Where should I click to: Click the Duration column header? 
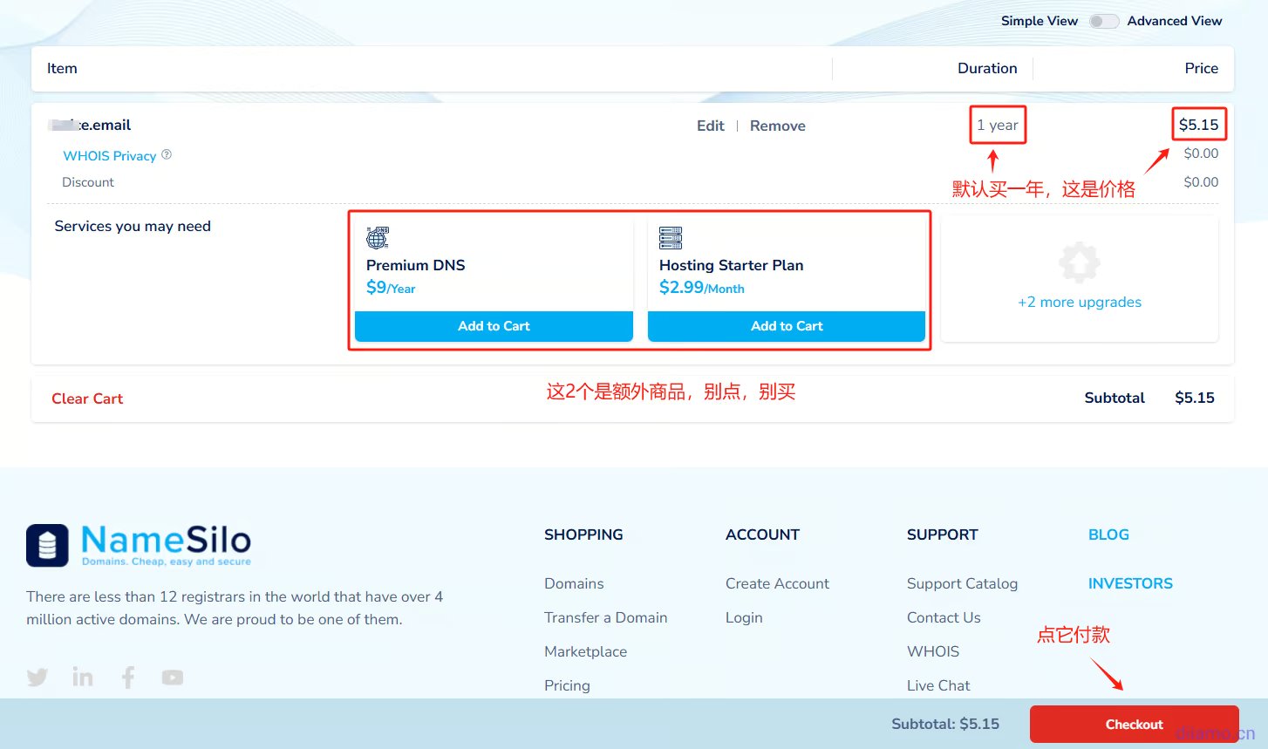click(987, 68)
